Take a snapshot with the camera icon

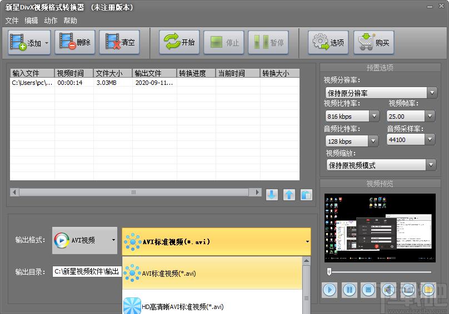408,290
